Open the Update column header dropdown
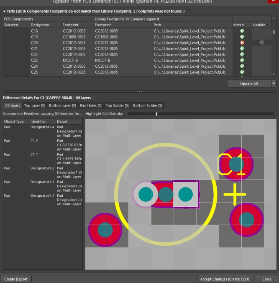The height and width of the screenshot is (283, 279). pyautogui.click(x=268, y=25)
